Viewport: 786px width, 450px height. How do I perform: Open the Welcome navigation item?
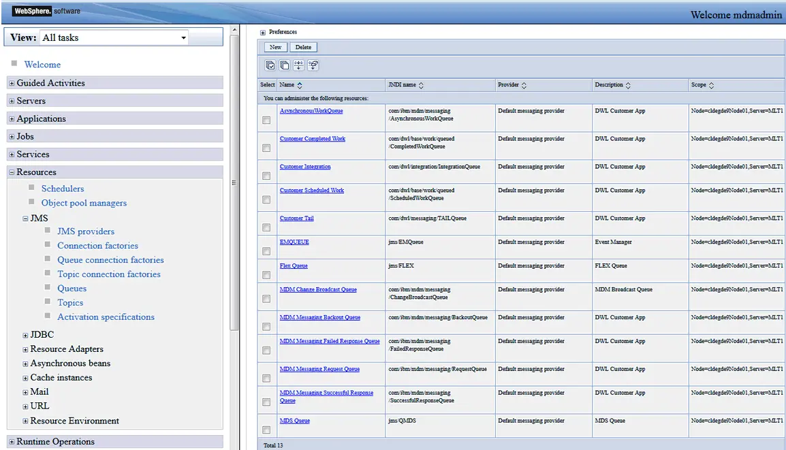tap(43, 64)
